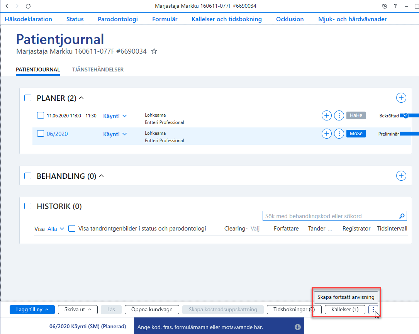This screenshot has width=419, height=334.
Task: Click the refresh icon in title bar
Action: [28, 6]
